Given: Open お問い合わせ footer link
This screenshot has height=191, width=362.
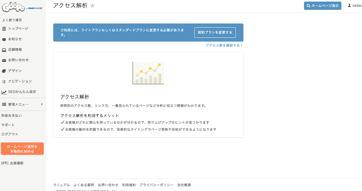Looking at the screenshot, I should pos(108,185).
